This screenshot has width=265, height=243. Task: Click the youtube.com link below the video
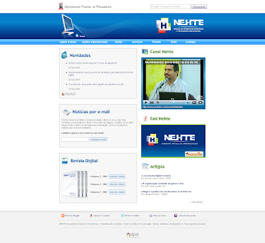click(x=163, y=107)
